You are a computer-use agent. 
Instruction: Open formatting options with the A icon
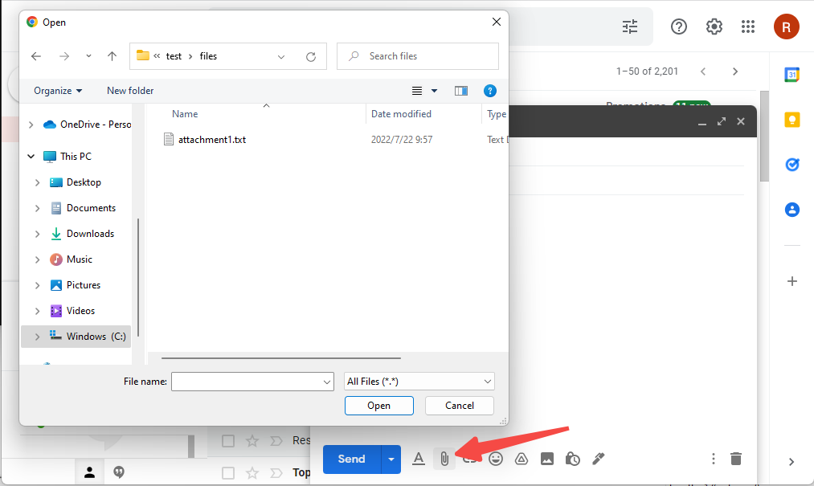pos(419,459)
